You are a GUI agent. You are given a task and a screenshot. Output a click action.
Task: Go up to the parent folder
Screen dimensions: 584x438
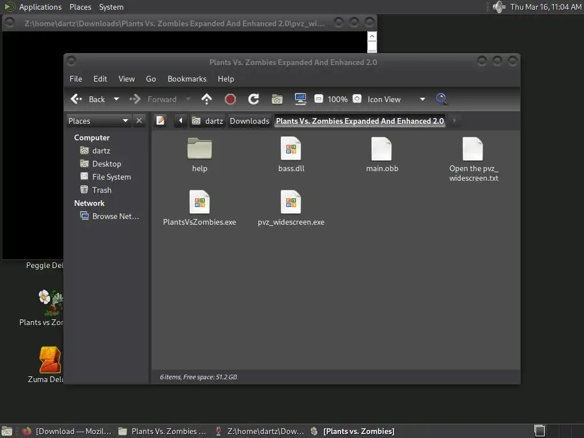206,99
